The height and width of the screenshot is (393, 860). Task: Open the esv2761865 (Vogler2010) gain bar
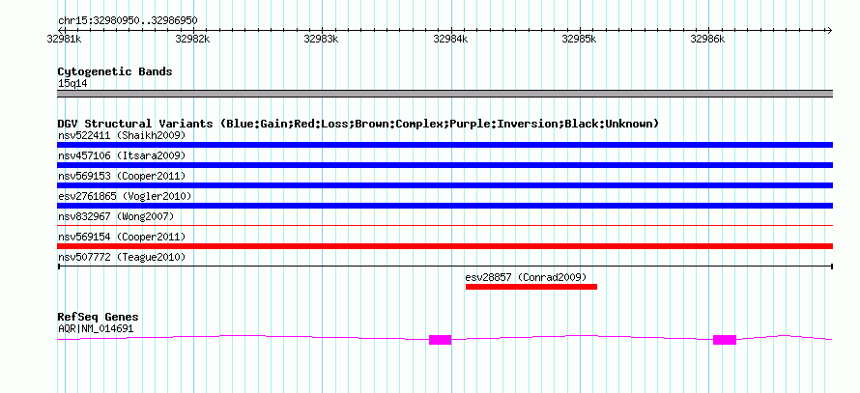444,206
